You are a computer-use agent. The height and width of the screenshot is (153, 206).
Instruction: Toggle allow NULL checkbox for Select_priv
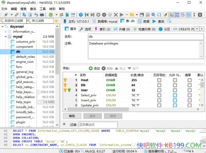(175, 95)
